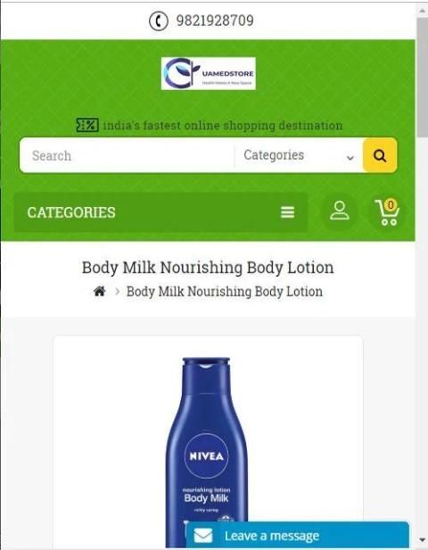Open the shopping cart icon
The width and height of the screenshot is (428, 550).
387,212
